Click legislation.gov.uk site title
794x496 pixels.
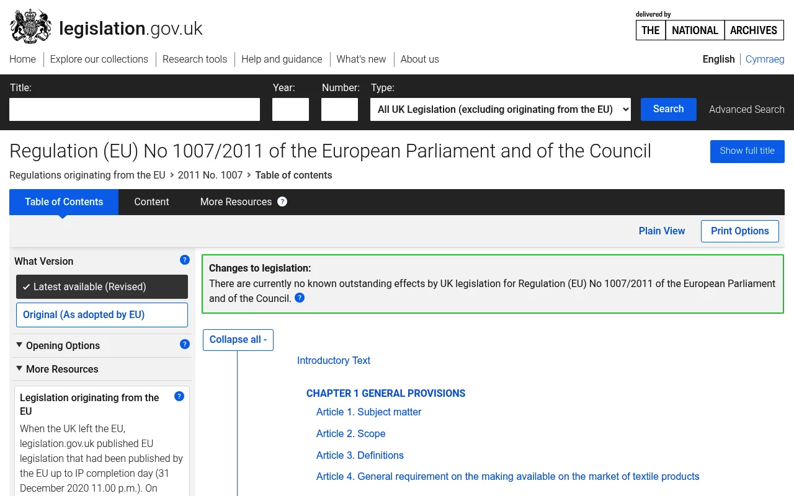click(x=131, y=29)
